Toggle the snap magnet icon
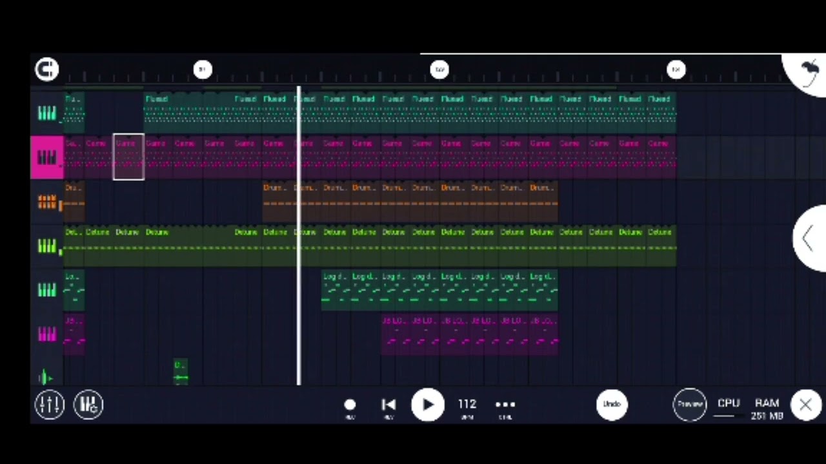This screenshot has width=826, height=464. (x=46, y=69)
